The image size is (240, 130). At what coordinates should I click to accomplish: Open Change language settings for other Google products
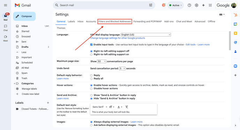[x=118, y=38]
